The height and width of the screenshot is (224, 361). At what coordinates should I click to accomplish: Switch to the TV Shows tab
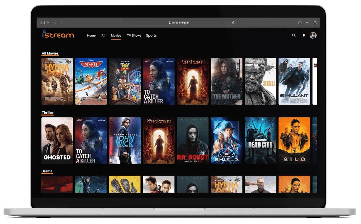tap(134, 35)
